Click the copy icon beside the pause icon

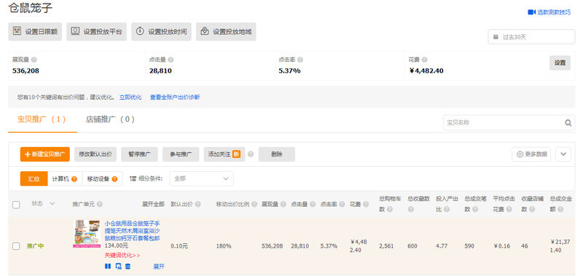[118, 266]
